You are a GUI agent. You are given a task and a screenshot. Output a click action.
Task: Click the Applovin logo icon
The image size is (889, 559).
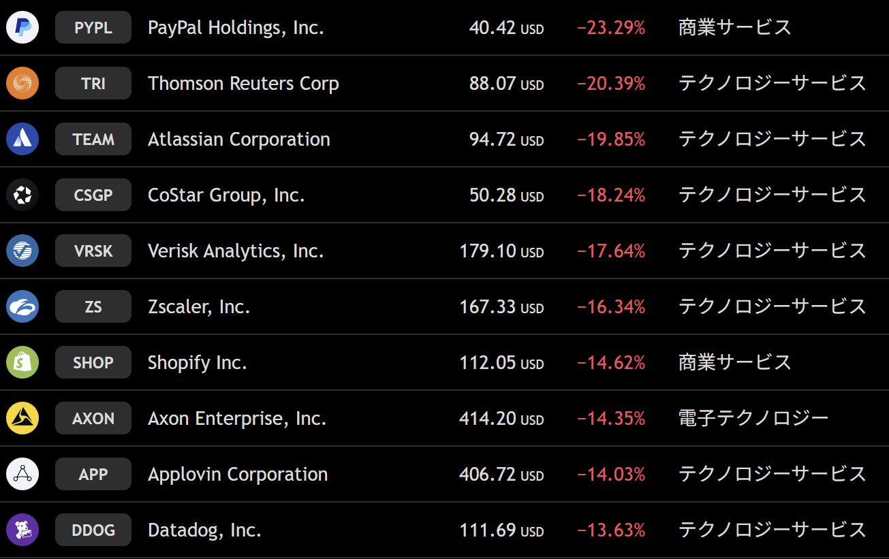(22, 475)
